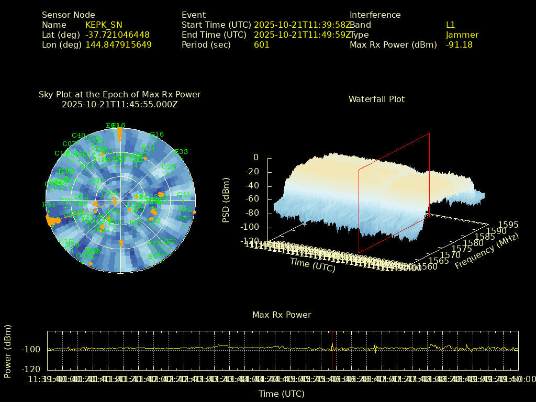Select the C40 satellite marker
Viewport: 536px width, 402px height.
tap(78, 135)
